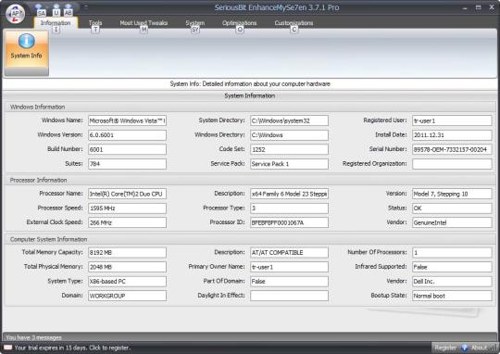The image size is (500, 354).
Task: Click the Processor Information section header
Action: [x=38, y=180]
